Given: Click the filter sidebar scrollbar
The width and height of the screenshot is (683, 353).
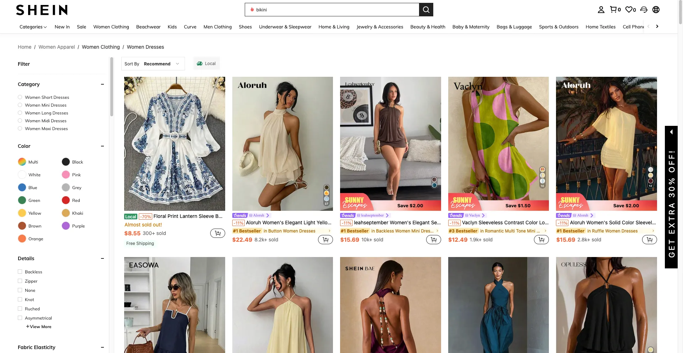Looking at the screenshot, I should (x=112, y=87).
